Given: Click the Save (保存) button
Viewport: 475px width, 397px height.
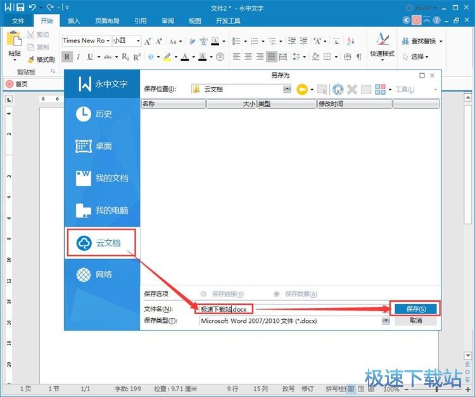Looking at the screenshot, I should [415, 309].
